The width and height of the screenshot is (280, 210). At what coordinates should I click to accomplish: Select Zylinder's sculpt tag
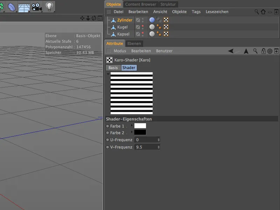tap(152, 20)
